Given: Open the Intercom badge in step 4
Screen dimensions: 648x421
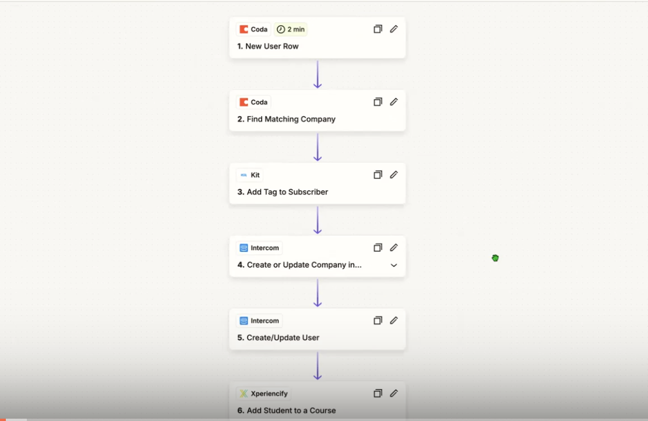Looking at the screenshot, I should [259, 248].
